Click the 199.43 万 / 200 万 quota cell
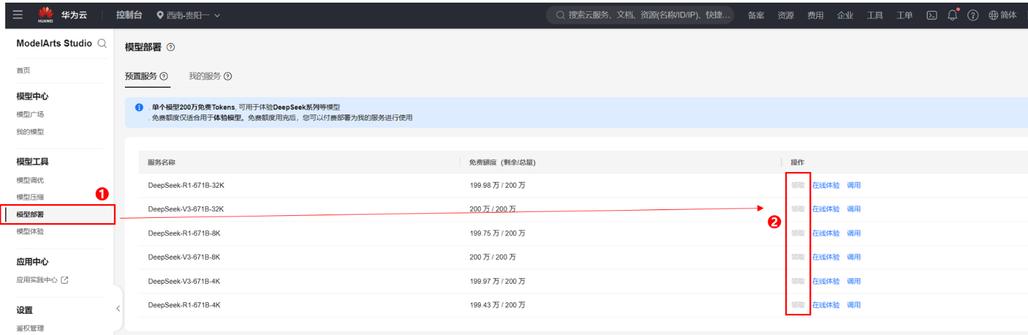This screenshot has height=335, width=1028. coord(497,306)
